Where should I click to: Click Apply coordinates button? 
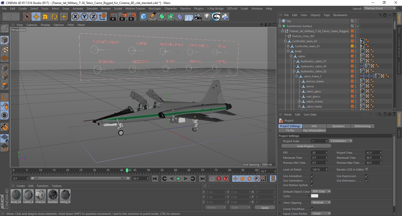(265, 208)
